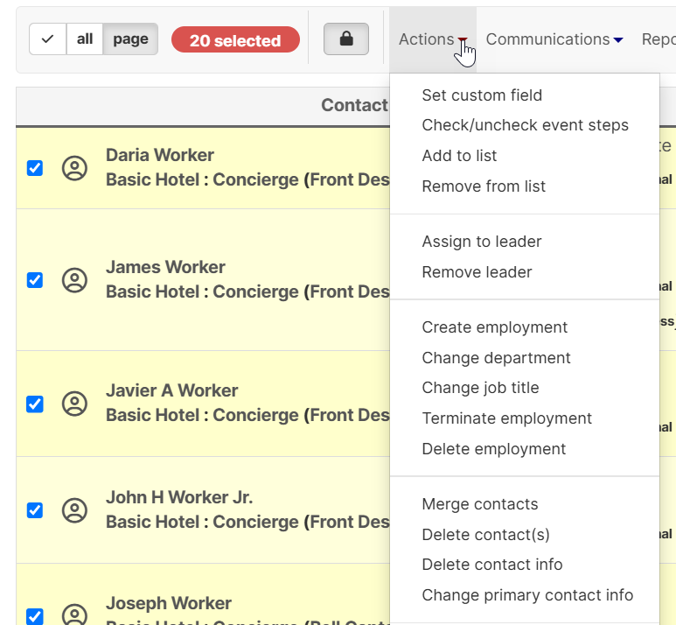Uncheck the Daria Worker row checkbox

click(x=35, y=168)
